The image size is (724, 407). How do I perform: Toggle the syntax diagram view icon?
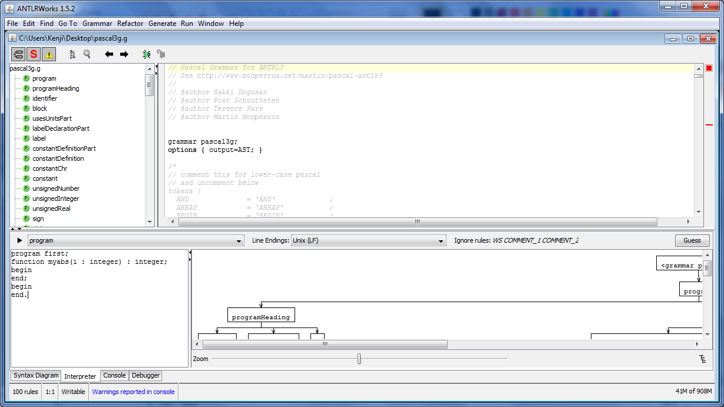tap(18, 54)
